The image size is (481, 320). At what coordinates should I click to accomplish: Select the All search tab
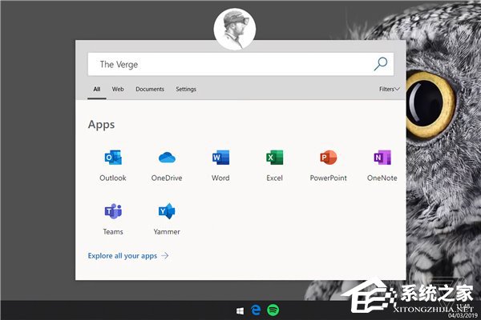tap(97, 89)
